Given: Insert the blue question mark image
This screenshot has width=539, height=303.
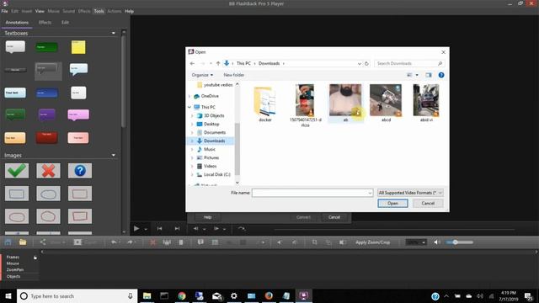Looking at the screenshot, I should coord(80,171).
